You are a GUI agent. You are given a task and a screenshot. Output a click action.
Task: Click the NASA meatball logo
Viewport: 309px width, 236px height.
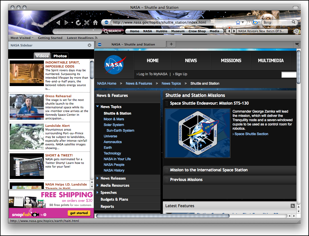pyautogui.click(x=114, y=65)
